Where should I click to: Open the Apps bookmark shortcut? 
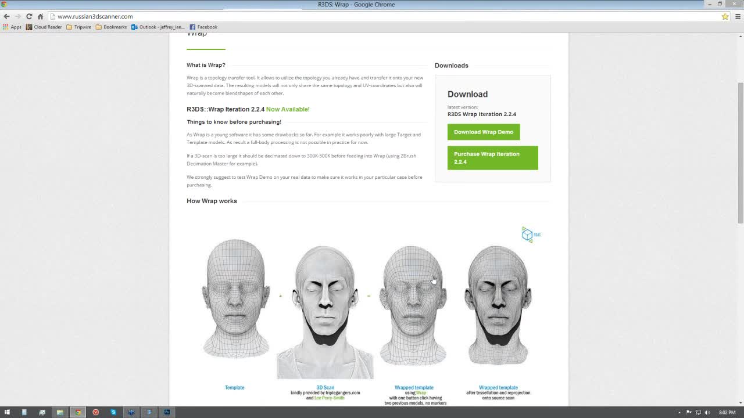12,27
